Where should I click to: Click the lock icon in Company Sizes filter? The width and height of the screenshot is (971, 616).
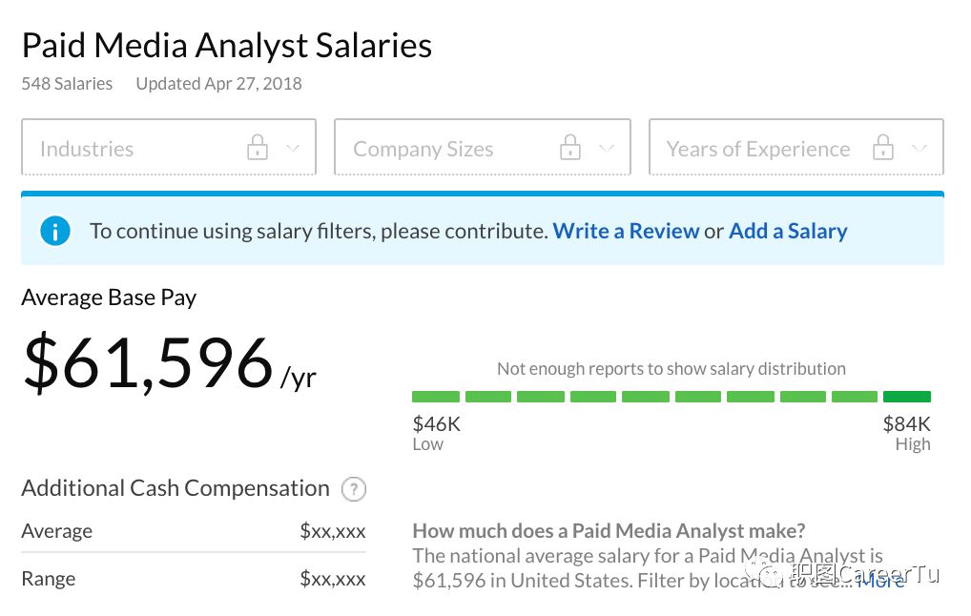pyautogui.click(x=570, y=148)
